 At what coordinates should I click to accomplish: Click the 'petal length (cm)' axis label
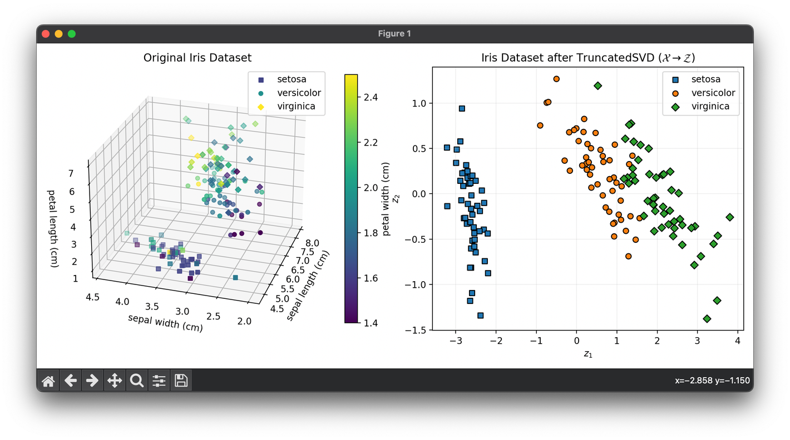pyautogui.click(x=53, y=228)
